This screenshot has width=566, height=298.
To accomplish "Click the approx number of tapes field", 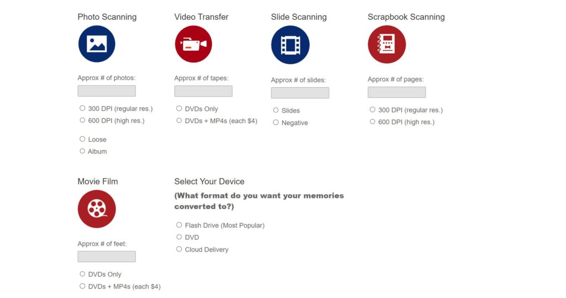I will pos(203,91).
